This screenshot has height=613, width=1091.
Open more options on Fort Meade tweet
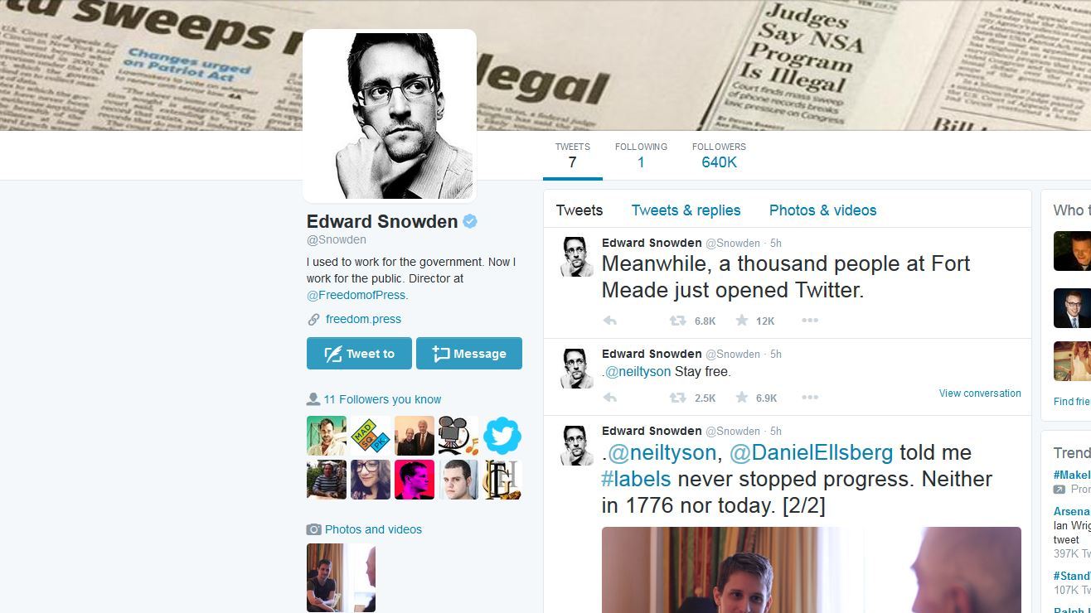pyautogui.click(x=810, y=321)
